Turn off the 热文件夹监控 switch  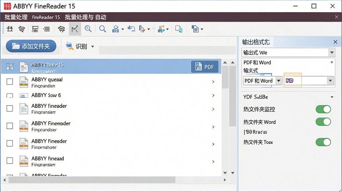323,109
